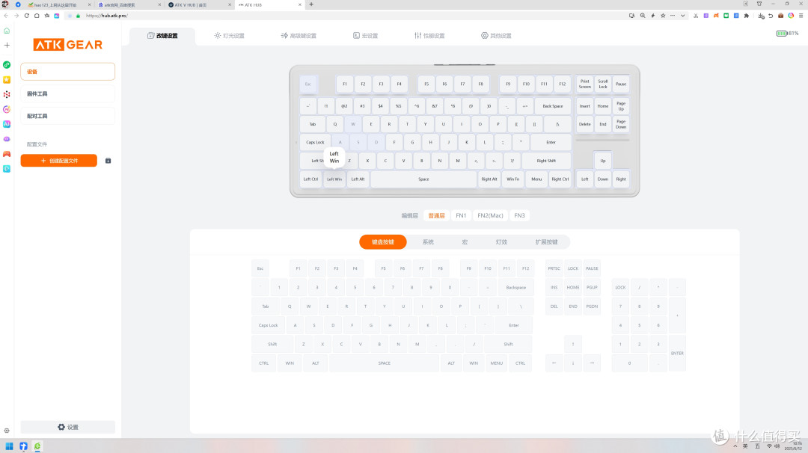Select the FN2(Mac) layer
808x453 pixels.
490,216
